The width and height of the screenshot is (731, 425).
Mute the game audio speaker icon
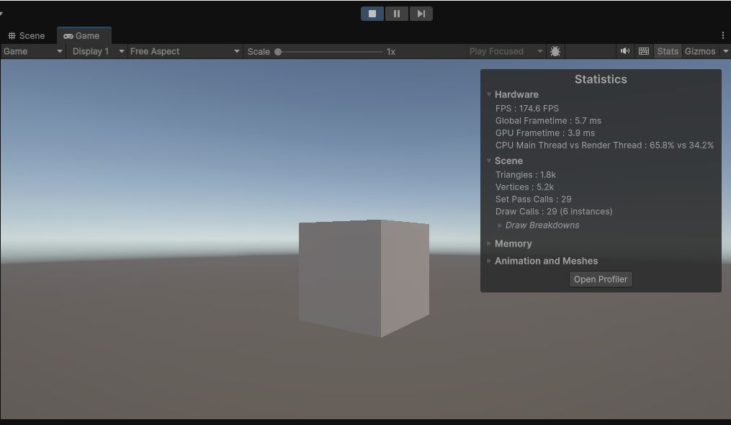click(x=624, y=51)
